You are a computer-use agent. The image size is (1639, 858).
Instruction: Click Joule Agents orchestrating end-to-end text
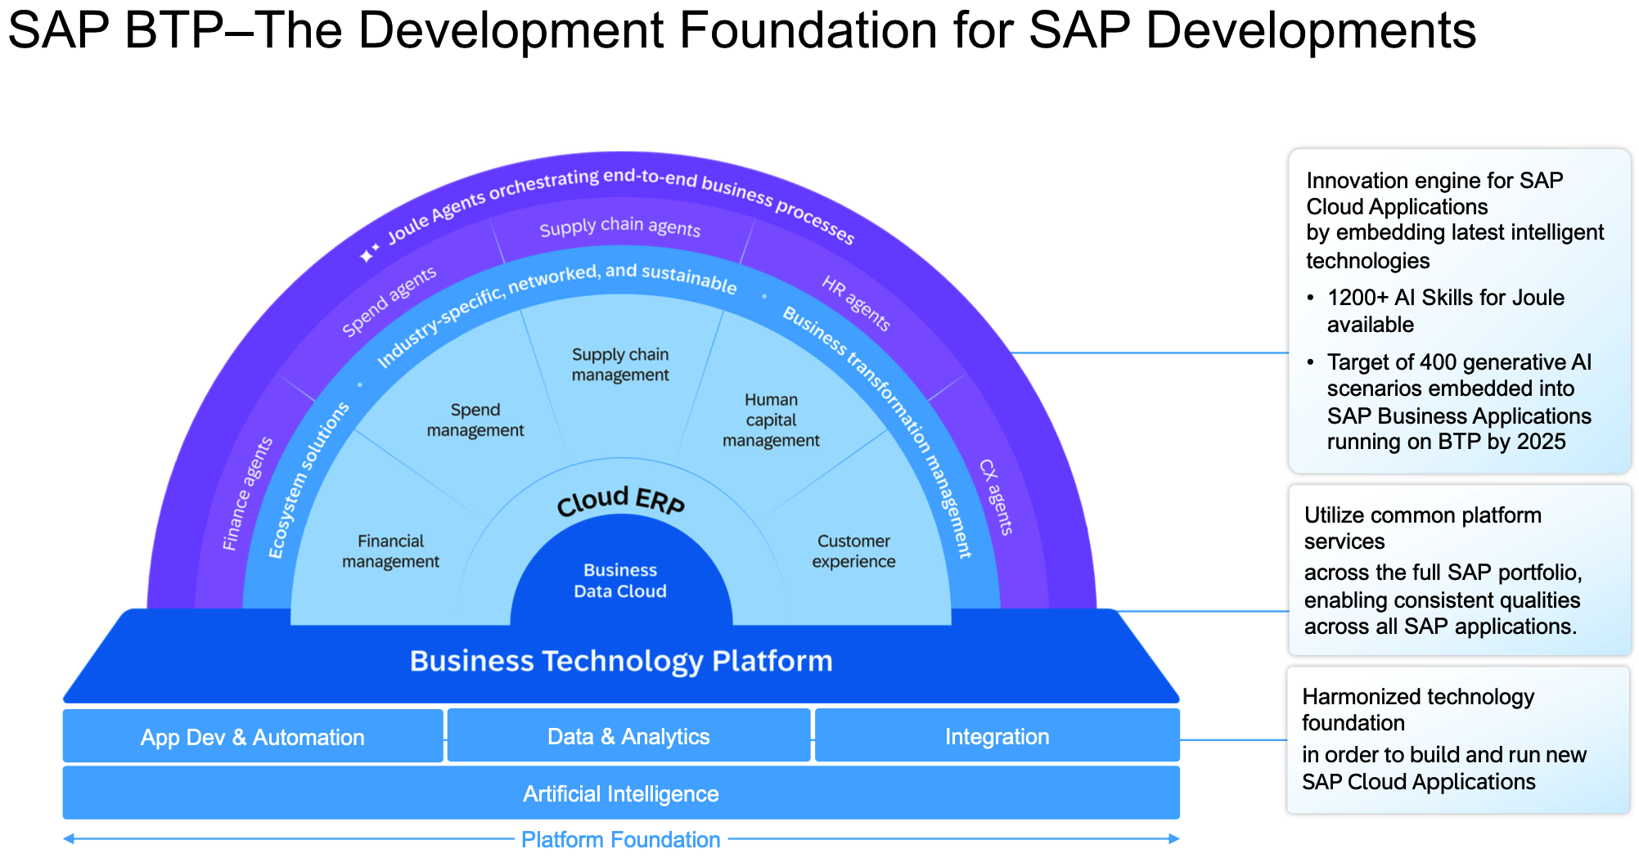click(620, 204)
